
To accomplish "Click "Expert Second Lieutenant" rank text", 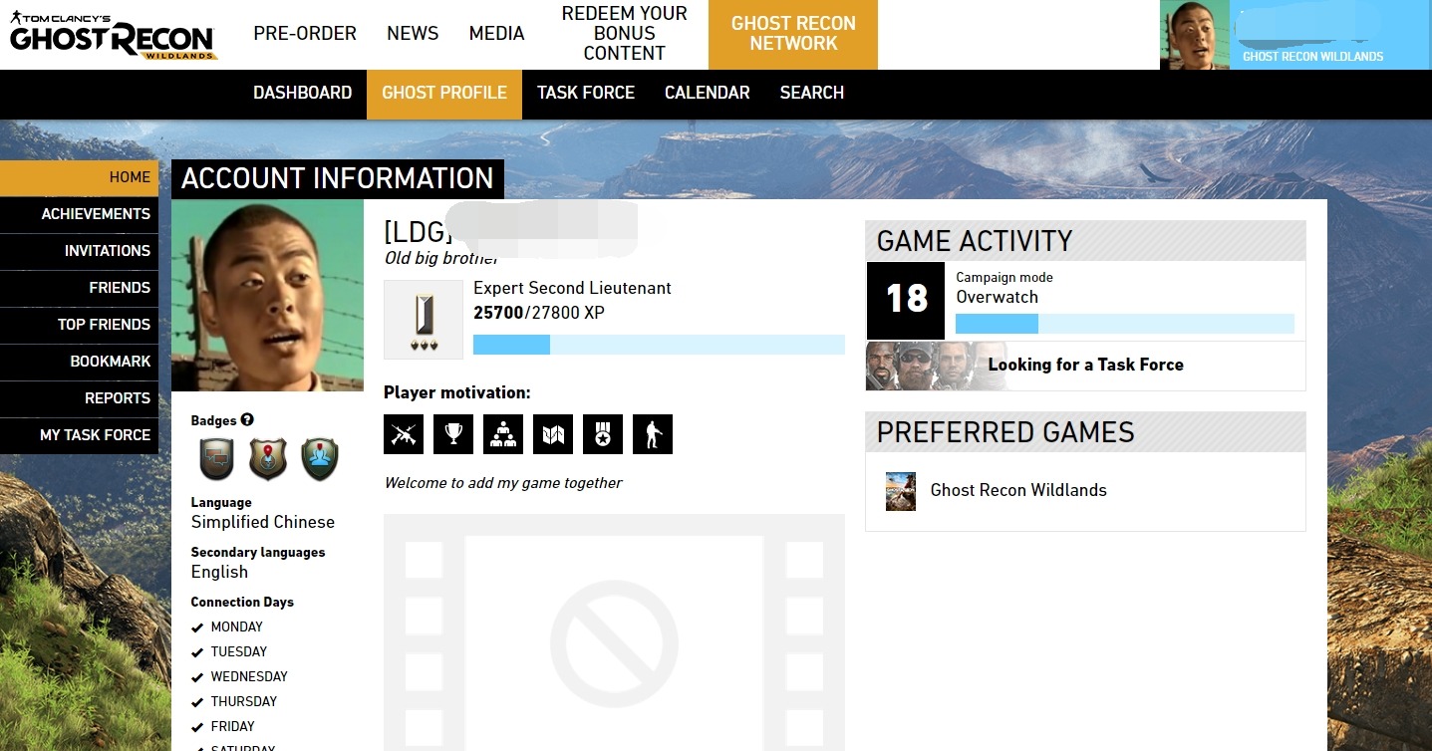I will click(x=572, y=288).
